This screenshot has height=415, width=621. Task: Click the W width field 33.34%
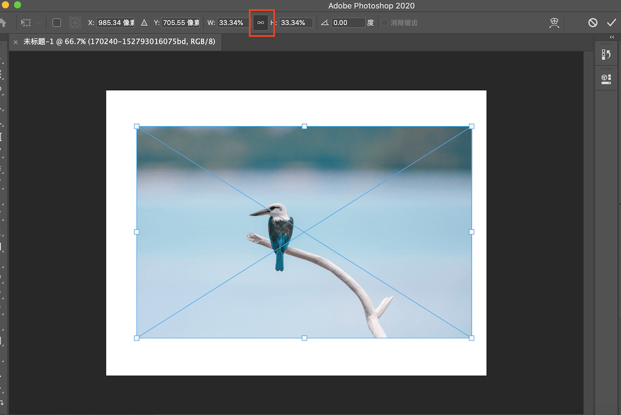point(233,23)
